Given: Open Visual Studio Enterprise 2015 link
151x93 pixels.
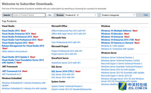Looking at the screenshot, I should (16, 34).
